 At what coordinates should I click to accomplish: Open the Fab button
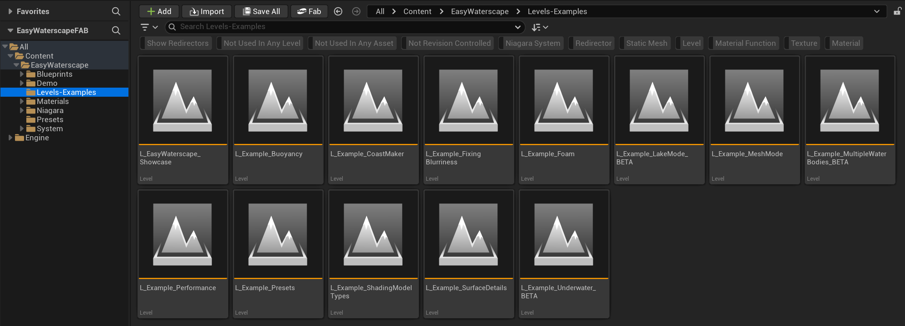[x=309, y=11]
